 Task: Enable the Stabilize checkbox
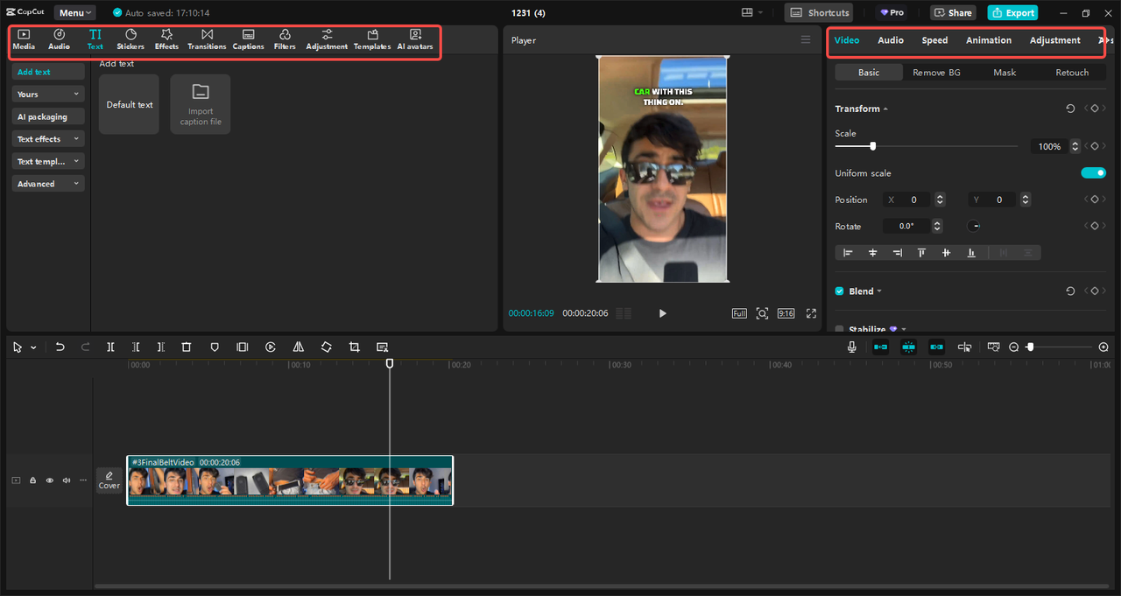[x=840, y=330]
